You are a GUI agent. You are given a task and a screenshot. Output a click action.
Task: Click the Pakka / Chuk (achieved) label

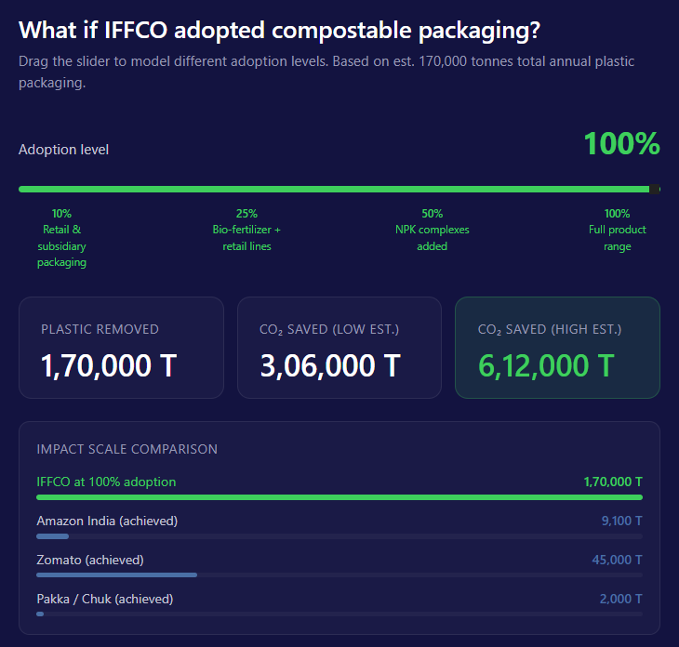pyautogui.click(x=104, y=599)
